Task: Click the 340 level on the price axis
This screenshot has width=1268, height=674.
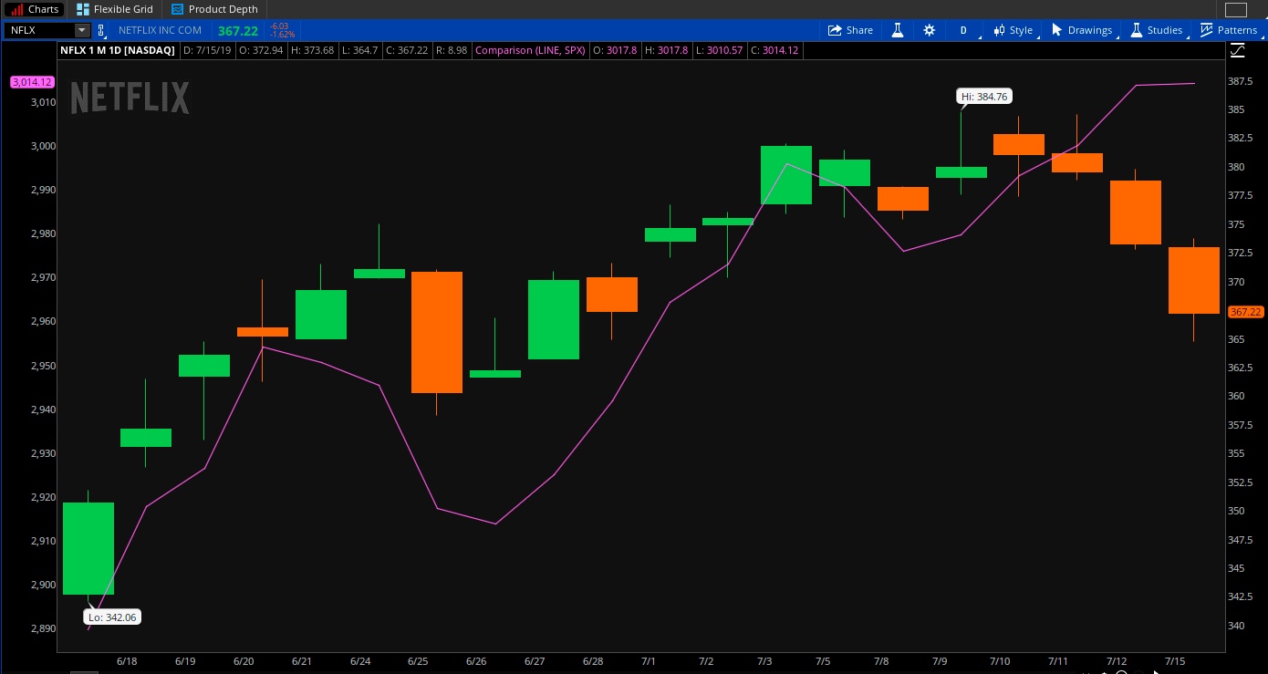Action: (x=1235, y=626)
